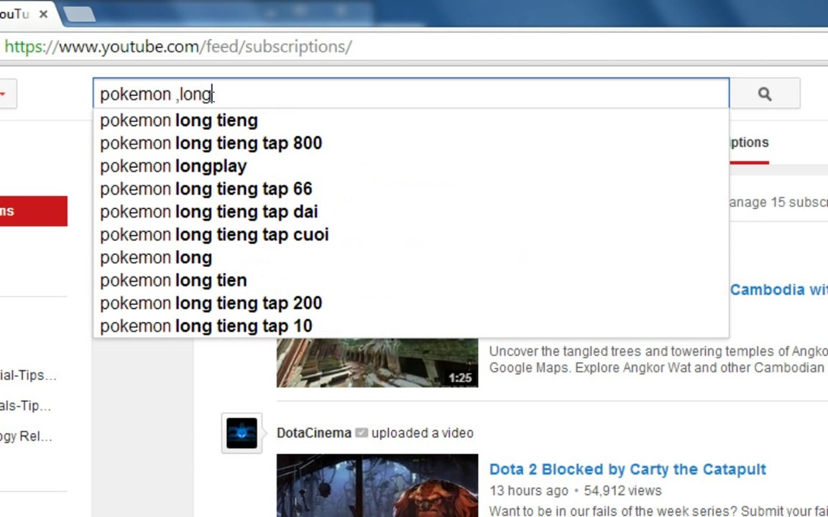This screenshot has height=517, width=828.
Task: Open the Cambodia video thumbnail with 1:25 duration
Action: point(377,363)
